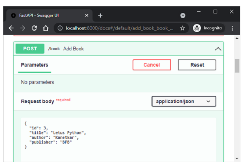The height and width of the screenshot is (166, 246).
Task: Click the browser back arrow
Action: (x=11, y=28)
